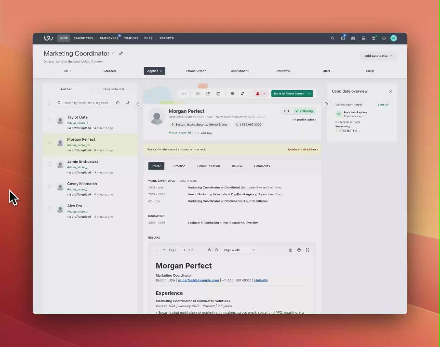Check the Jamie Enthusiast checkbox
Image resolution: width=440 pixels, height=347 pixels.
click(x=49, y=164)
